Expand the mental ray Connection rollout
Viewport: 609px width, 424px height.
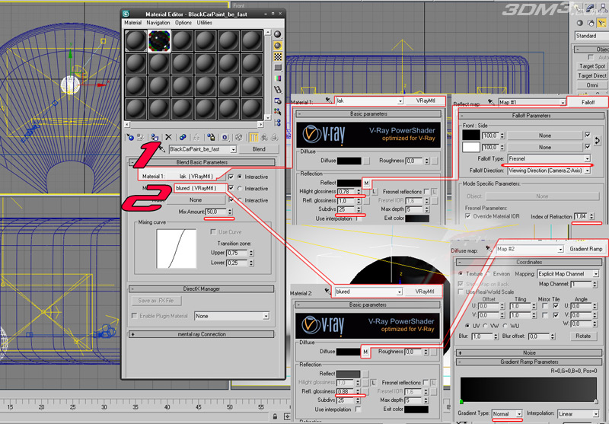click(x=202, y=334)
